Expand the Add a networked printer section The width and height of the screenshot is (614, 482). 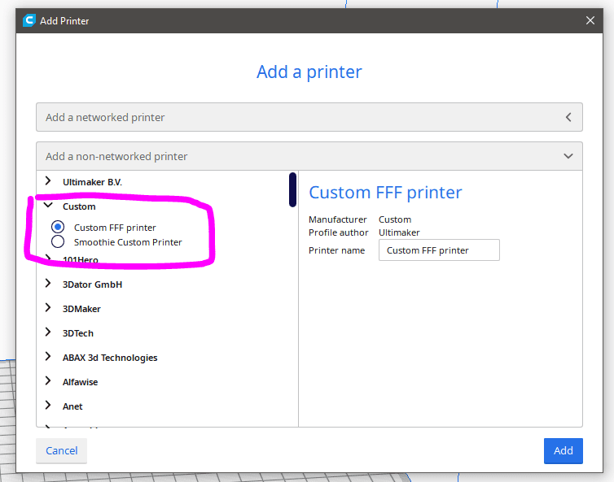pos(568,117)
